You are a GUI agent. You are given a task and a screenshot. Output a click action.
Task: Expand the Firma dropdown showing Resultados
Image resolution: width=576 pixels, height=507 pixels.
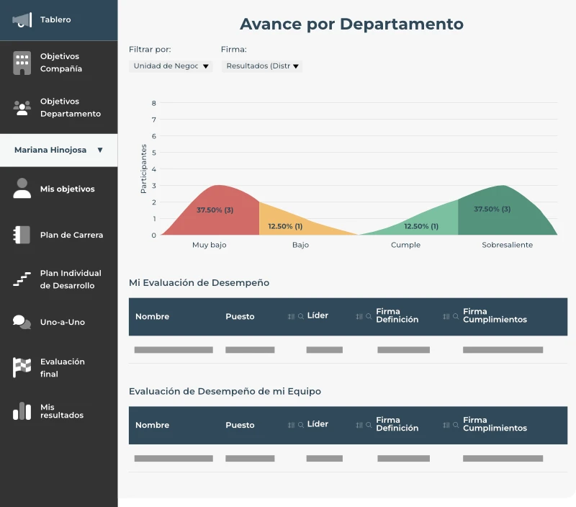[x=261, y=66]
